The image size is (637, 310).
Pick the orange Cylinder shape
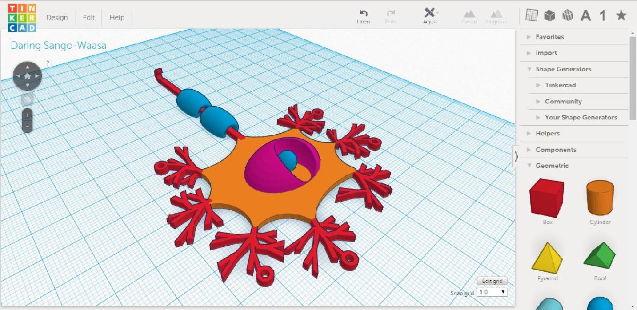coord(600,198)
